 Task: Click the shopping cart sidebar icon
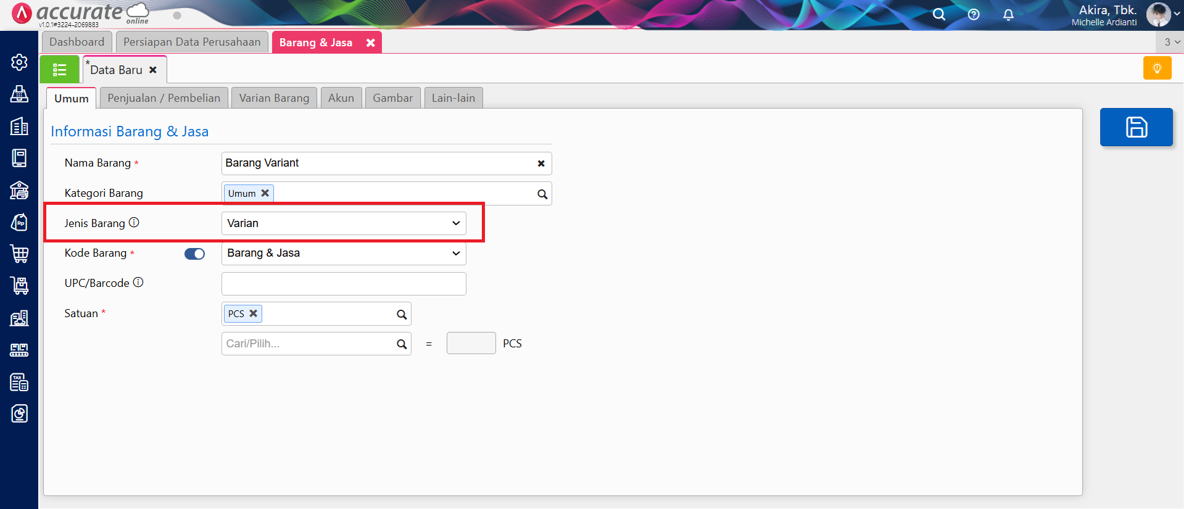[x=19, y=254]
